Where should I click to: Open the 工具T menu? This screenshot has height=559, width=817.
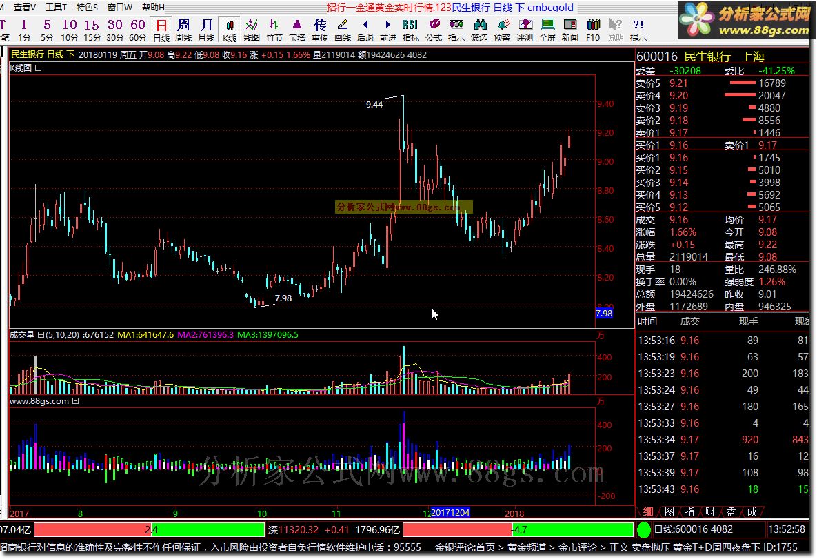56,8
